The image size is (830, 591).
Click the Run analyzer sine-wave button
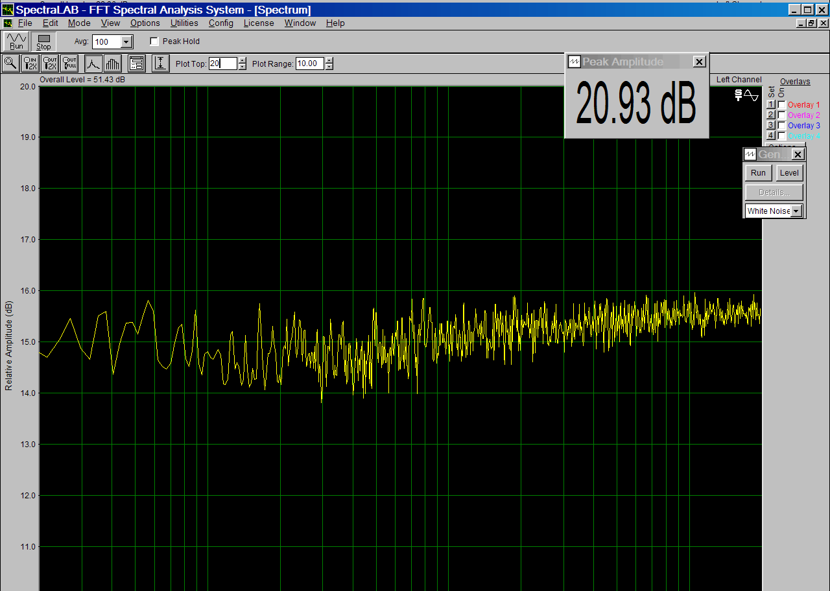click(x=16, y=41)
